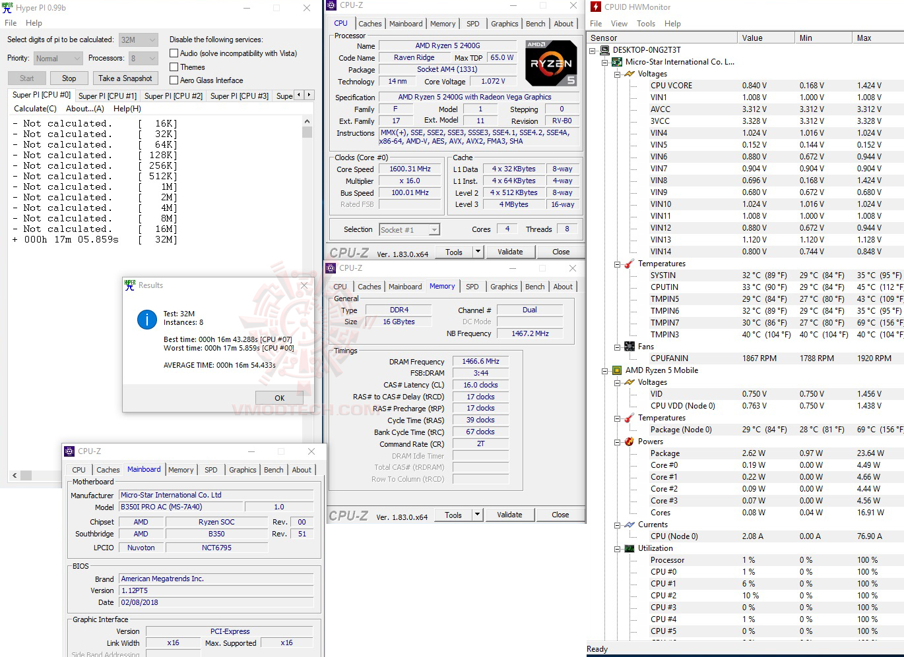Click the AMD Ryzen 5 Mobile chip icon
Viewport: 904px width, 657px height.
coord(617,370)
